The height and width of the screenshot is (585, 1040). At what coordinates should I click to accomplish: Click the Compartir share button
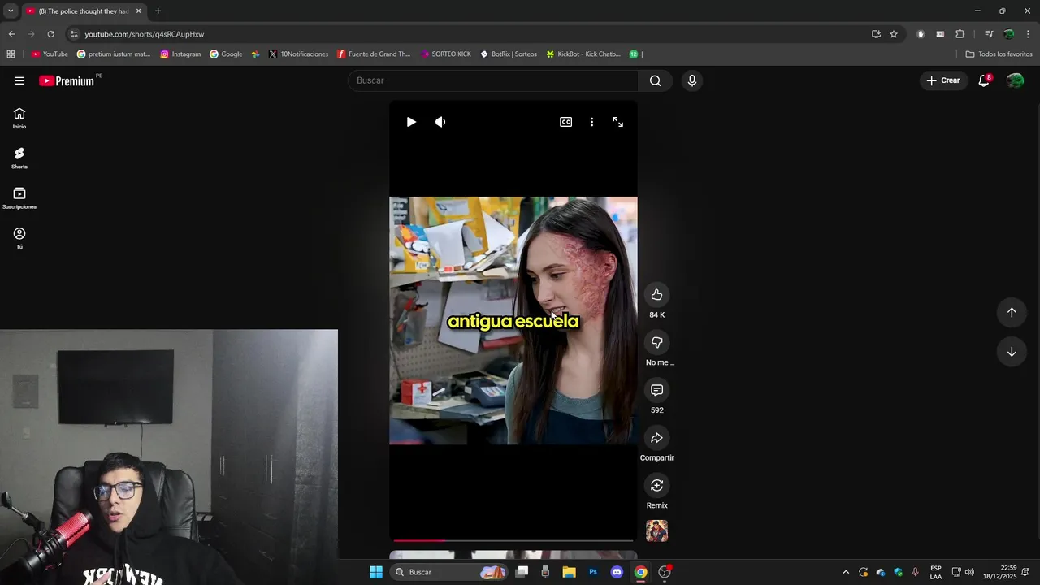[657, 438]
